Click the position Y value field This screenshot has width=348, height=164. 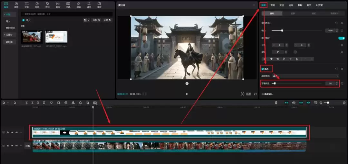click(300, 45)
